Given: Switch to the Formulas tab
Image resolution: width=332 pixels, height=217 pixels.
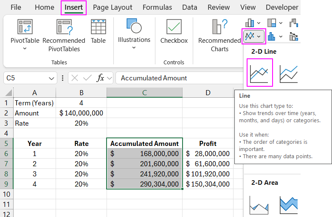Looking at the screenshot, I should (157, 8).
